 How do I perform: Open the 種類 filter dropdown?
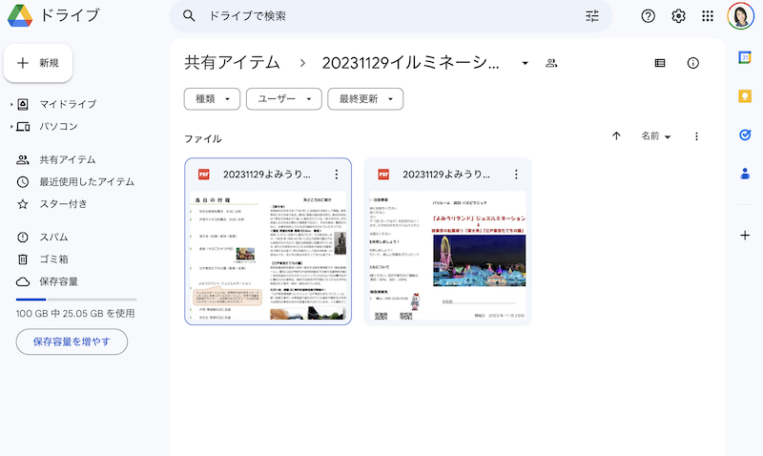212,98
